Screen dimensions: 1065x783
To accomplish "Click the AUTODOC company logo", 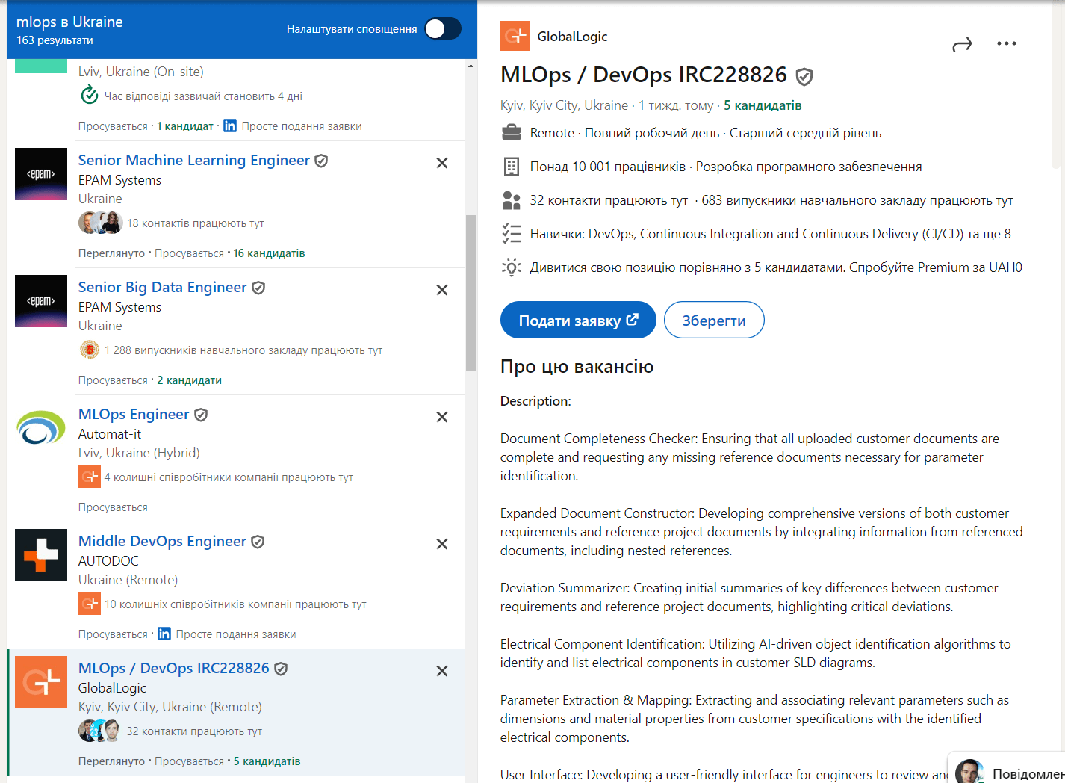I will [x=41, y=555].
